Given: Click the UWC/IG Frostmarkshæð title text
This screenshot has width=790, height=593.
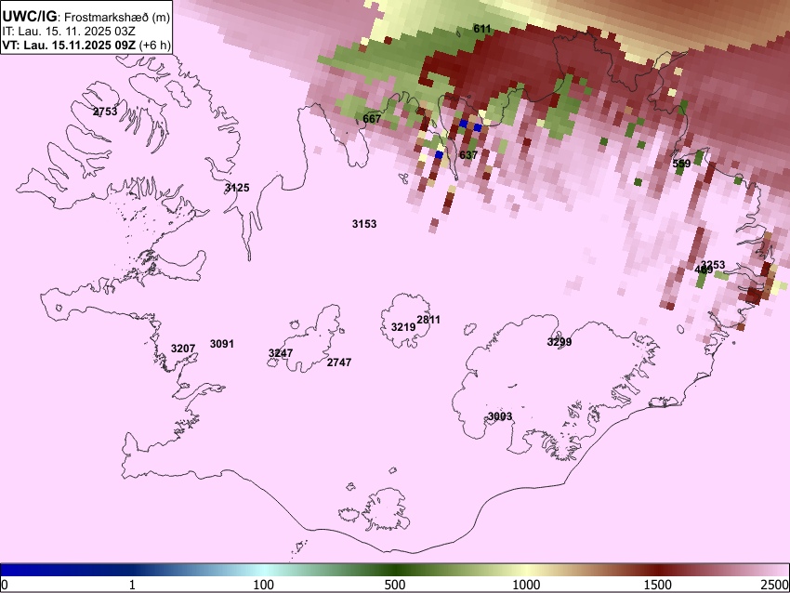Looking at the screenshot, I should coord(86,17).
